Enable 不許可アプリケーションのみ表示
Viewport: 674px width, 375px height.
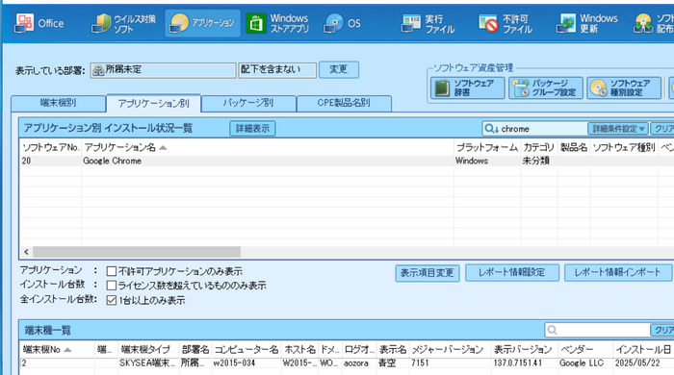tap(112, 271)
